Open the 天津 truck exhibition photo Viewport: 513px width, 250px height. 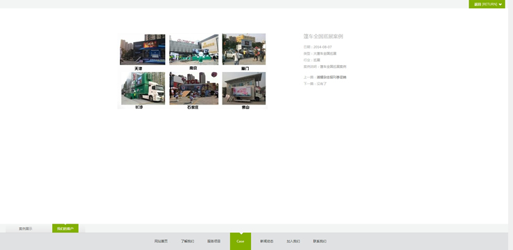click(x=142, y=49)
